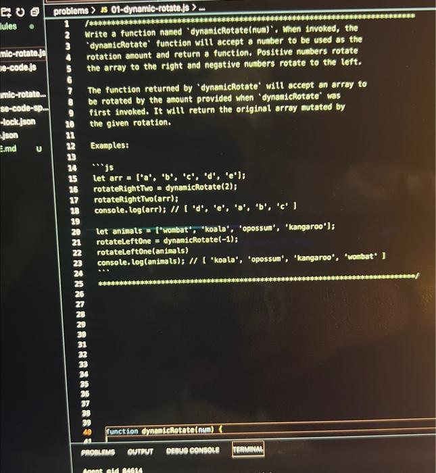Open the .json file below -lock.json
The height and width of the screenshot is (473, 436).
click(9, 135)
